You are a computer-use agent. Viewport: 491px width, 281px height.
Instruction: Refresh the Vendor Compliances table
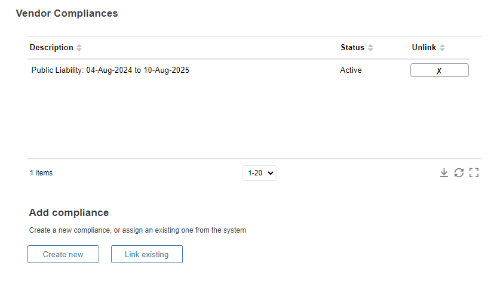pyautogui.click(x=459, y=173)
